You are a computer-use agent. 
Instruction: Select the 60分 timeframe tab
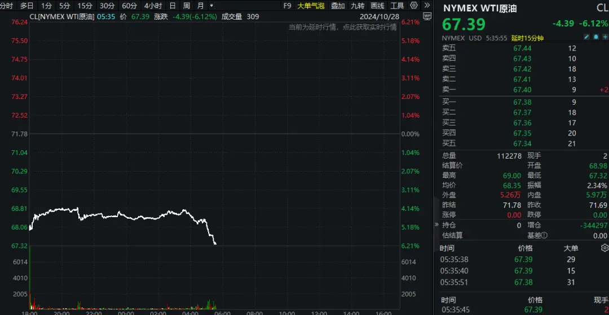[x=129, y=6]
